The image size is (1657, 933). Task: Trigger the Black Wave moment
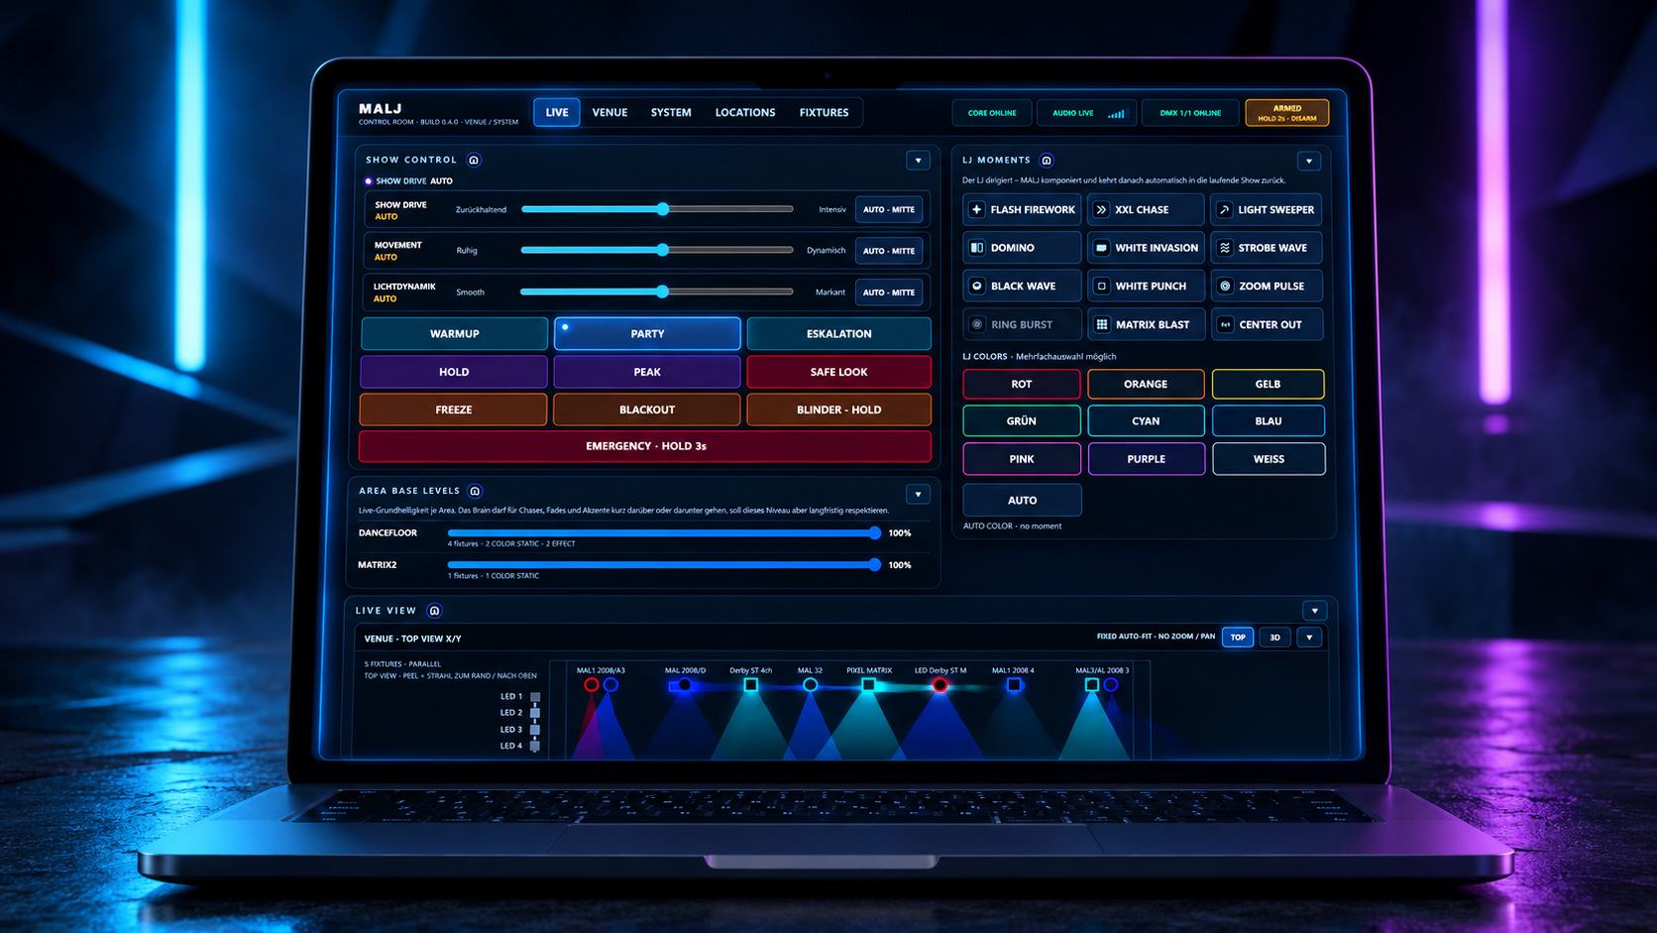click(x=1022, y=286)
